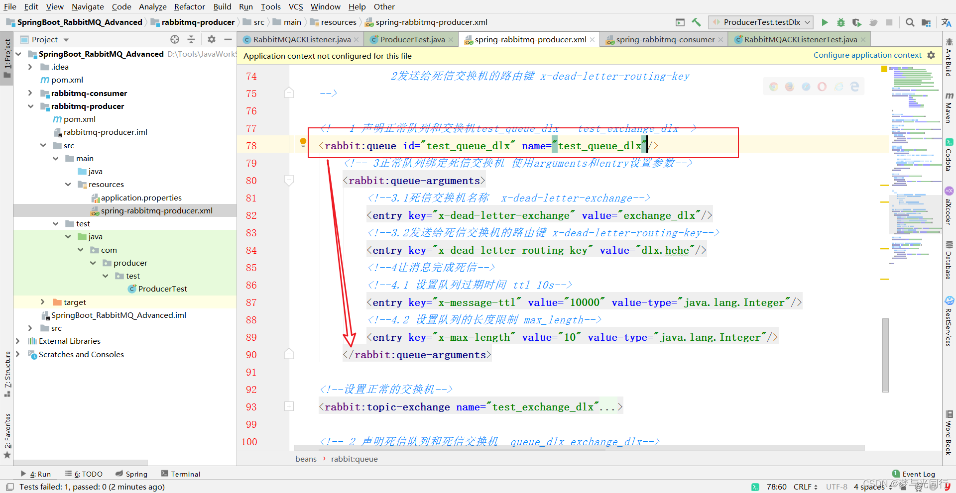Open the Database tool window
This screenshot has width=956, height=493.
949,260
